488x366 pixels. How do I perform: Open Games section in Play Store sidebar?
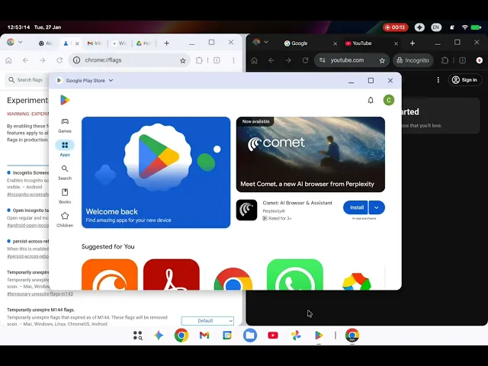(x=65, y=125)
